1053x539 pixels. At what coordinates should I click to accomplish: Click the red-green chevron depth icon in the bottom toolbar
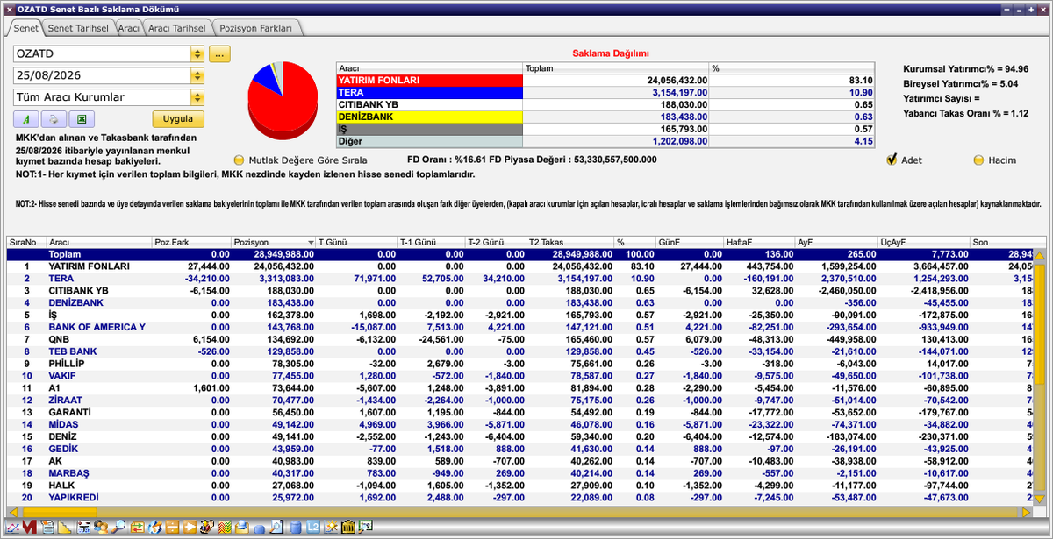click(224, 527)
